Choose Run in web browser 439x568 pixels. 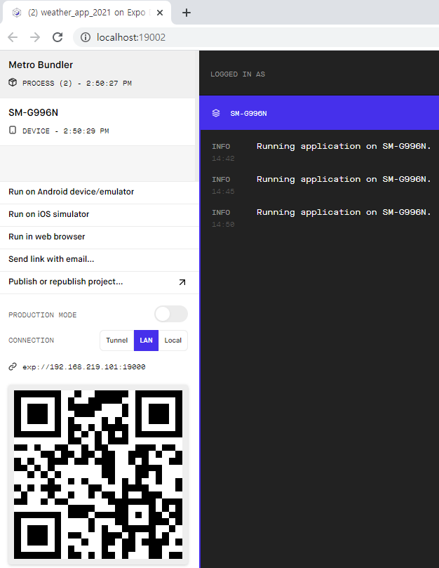pos(100,237)
